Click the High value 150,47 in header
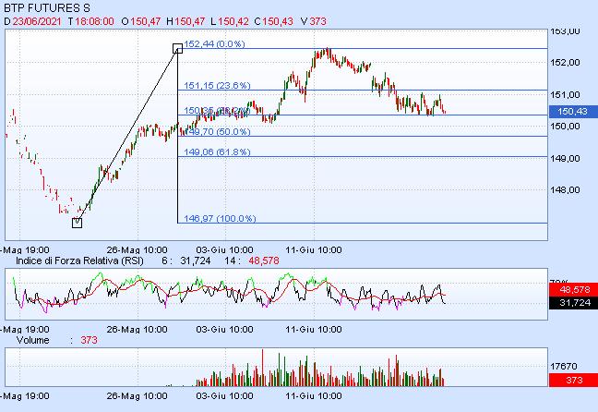Image resolution: width=598 pixels, height=412 pixels. (x=189, y=21)
